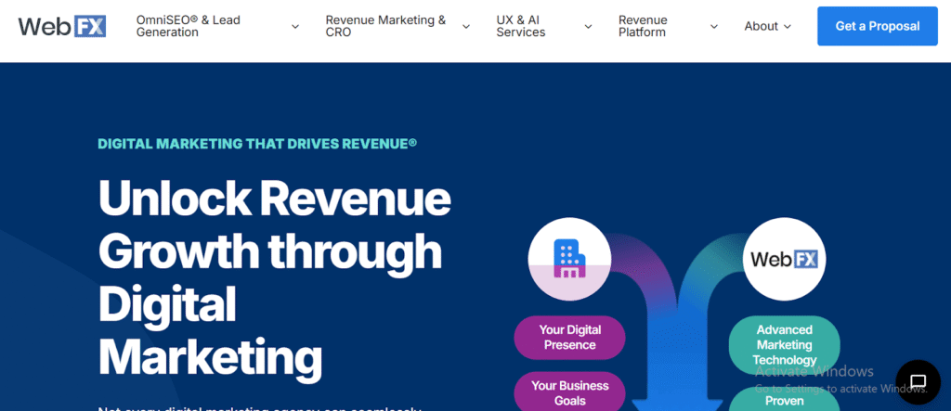Expand the UX & AI Services chevron
951x411 pixels.
[x=588, y=27]
